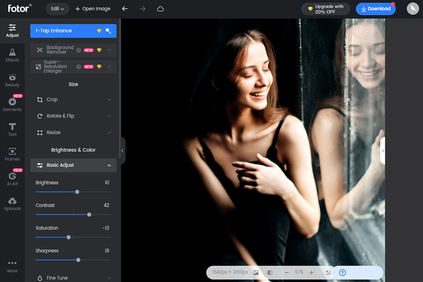Open the Uploads tab
Viewport: 423px width, 282px height.
(12, 204)
